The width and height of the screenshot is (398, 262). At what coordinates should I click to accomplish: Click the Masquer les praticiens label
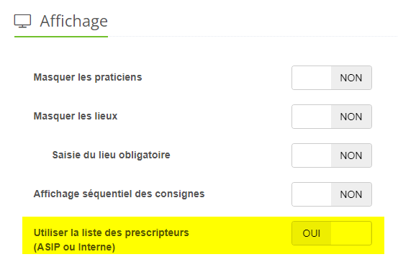point(88,78)
